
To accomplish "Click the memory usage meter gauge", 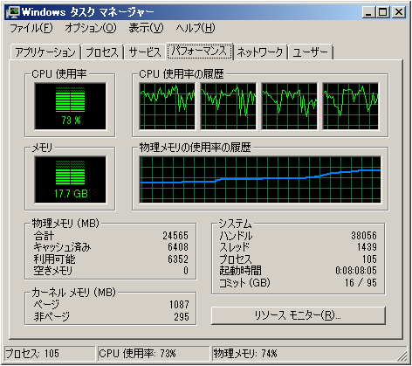I will [x=70, y=180].
